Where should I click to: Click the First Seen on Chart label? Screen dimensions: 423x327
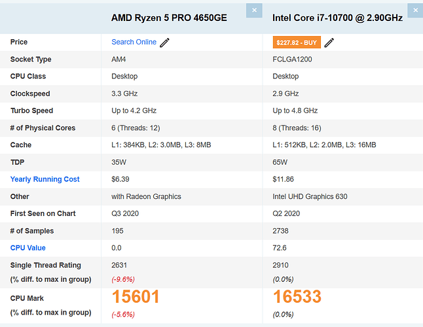pos(43,213)
